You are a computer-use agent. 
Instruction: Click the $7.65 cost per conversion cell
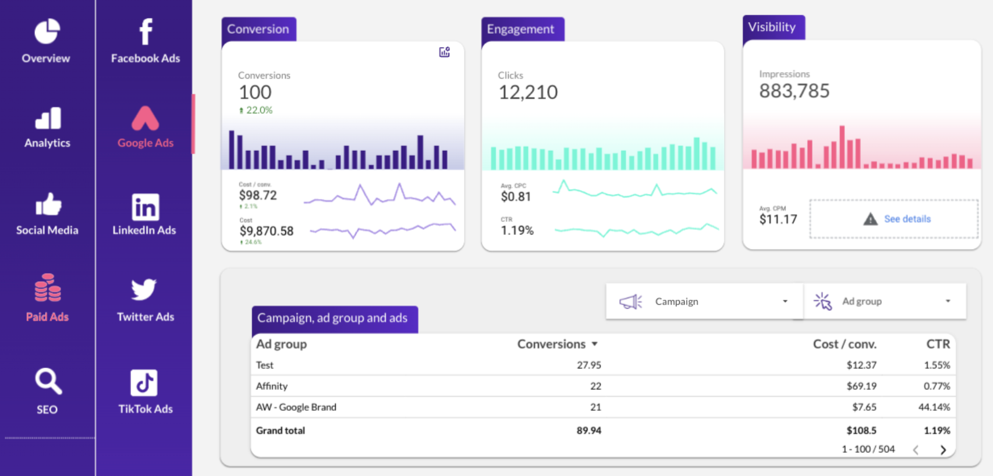[864, 407]
